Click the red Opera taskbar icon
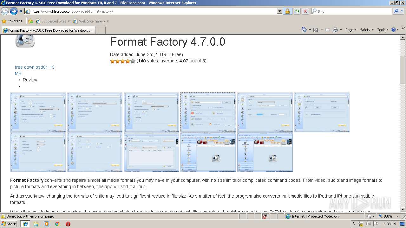This screenshot has height=228, width=406. (68, 224)
